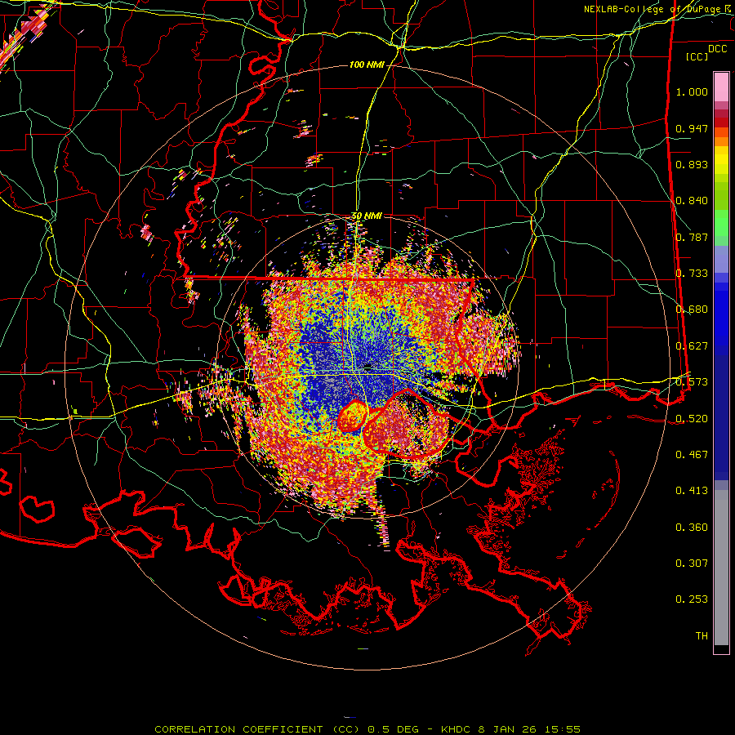Click the Correlation Coefficient caption at bottom
This screenshot has height=735, width=735.
pyautogui.click(x=367, y=729)
